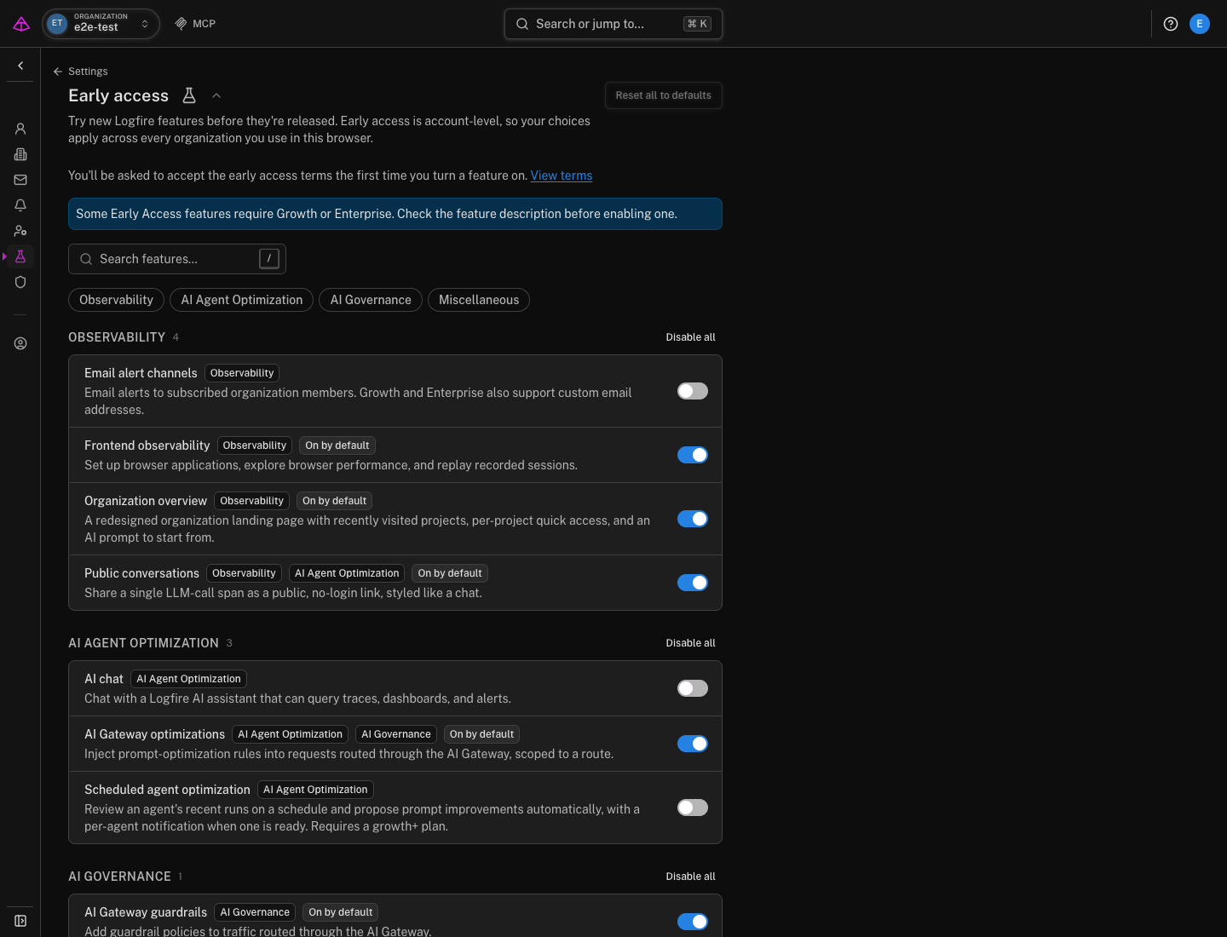Open notifications bell icon in sidebar
Image resolution: width=1227 pixels, height=937 pixels.
20,205
